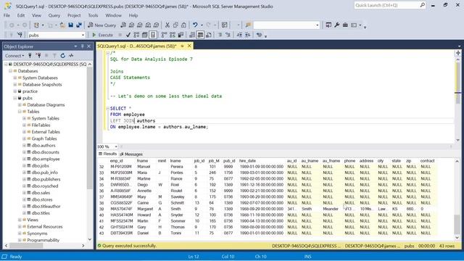Expand the practice database node

tap(15, 91)
